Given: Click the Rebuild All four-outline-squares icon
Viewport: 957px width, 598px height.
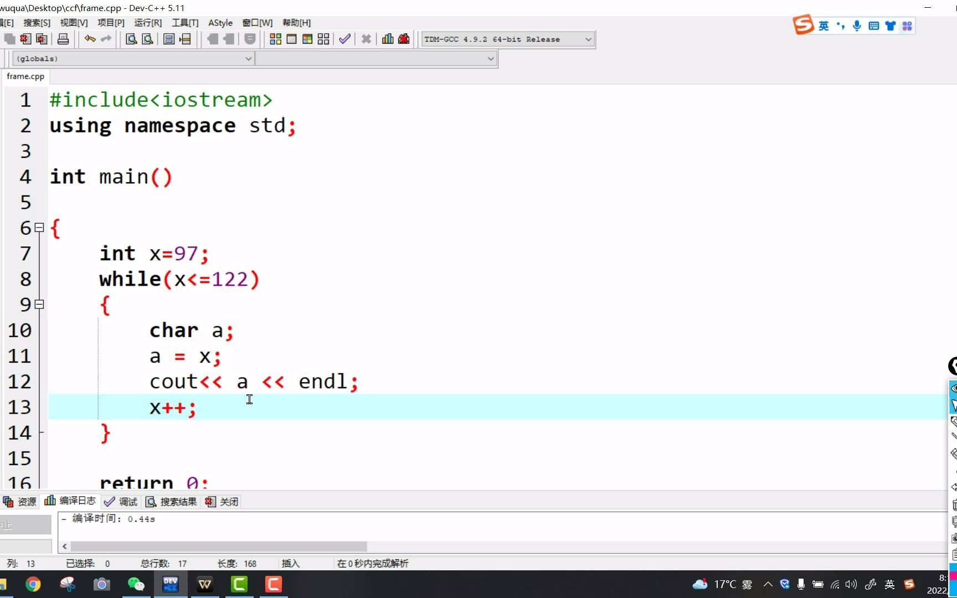Looking at the screenshot, I should (323, 39).
